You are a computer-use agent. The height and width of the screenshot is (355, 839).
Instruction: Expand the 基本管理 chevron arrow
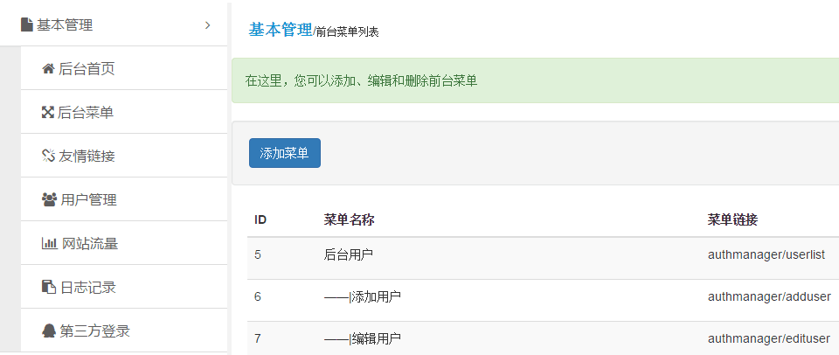[207, 25]
